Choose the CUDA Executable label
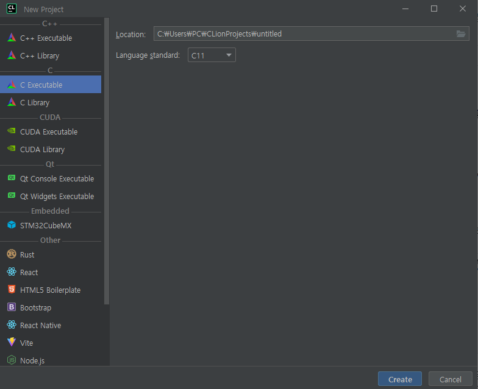 pyautogui.click(x=49, y=131)
